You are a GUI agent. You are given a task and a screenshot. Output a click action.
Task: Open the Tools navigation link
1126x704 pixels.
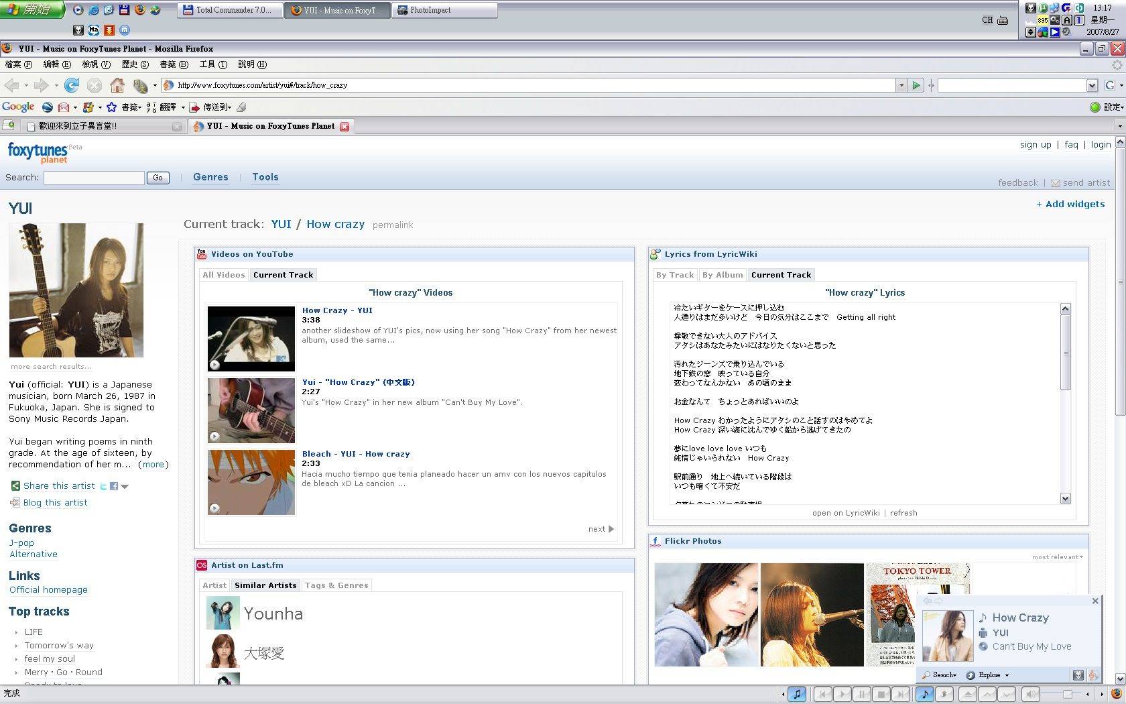pyautogui.click(x=265, y=177)
